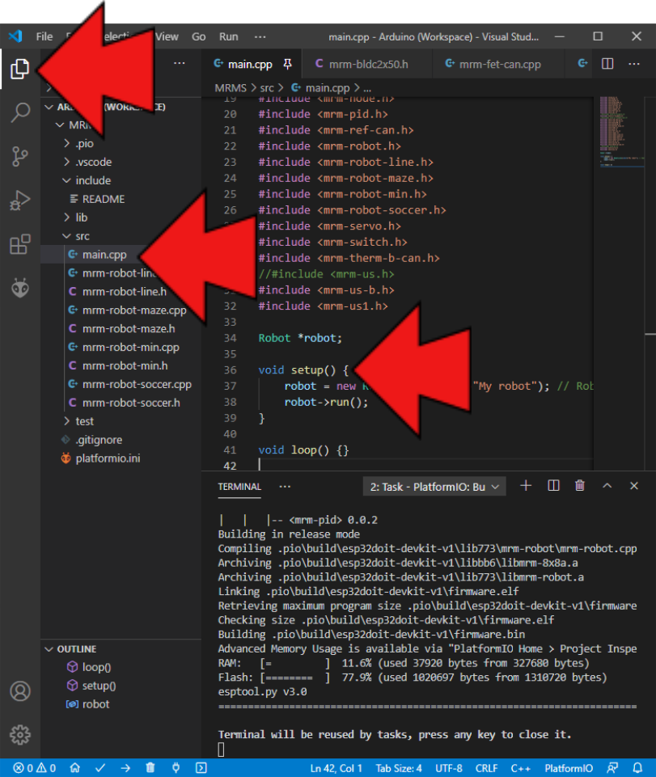
Task: Click the PlatformIO Serial Monitor plug icon
Action: [176, 767]
